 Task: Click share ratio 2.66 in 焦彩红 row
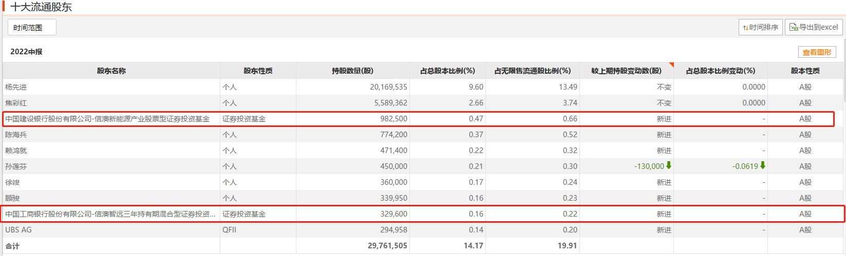pos(476,103)
